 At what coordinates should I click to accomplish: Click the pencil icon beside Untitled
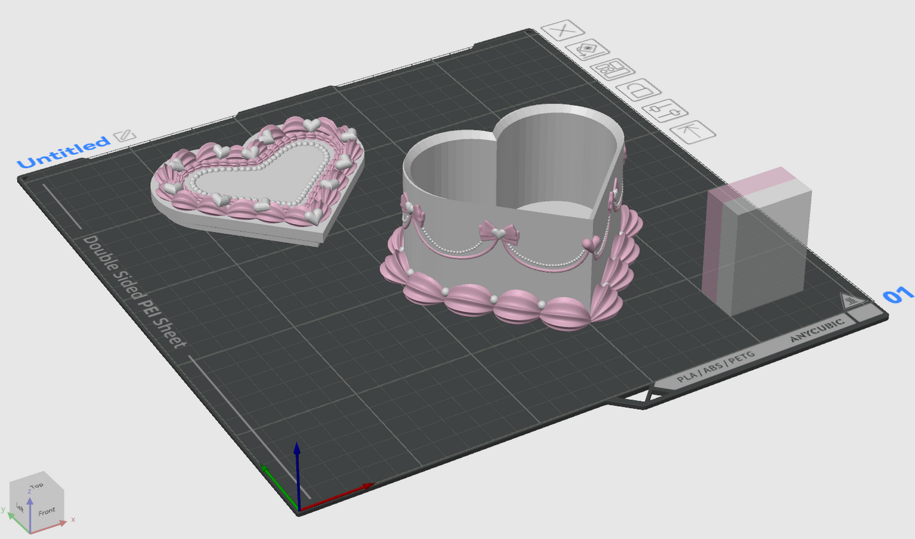125,135
